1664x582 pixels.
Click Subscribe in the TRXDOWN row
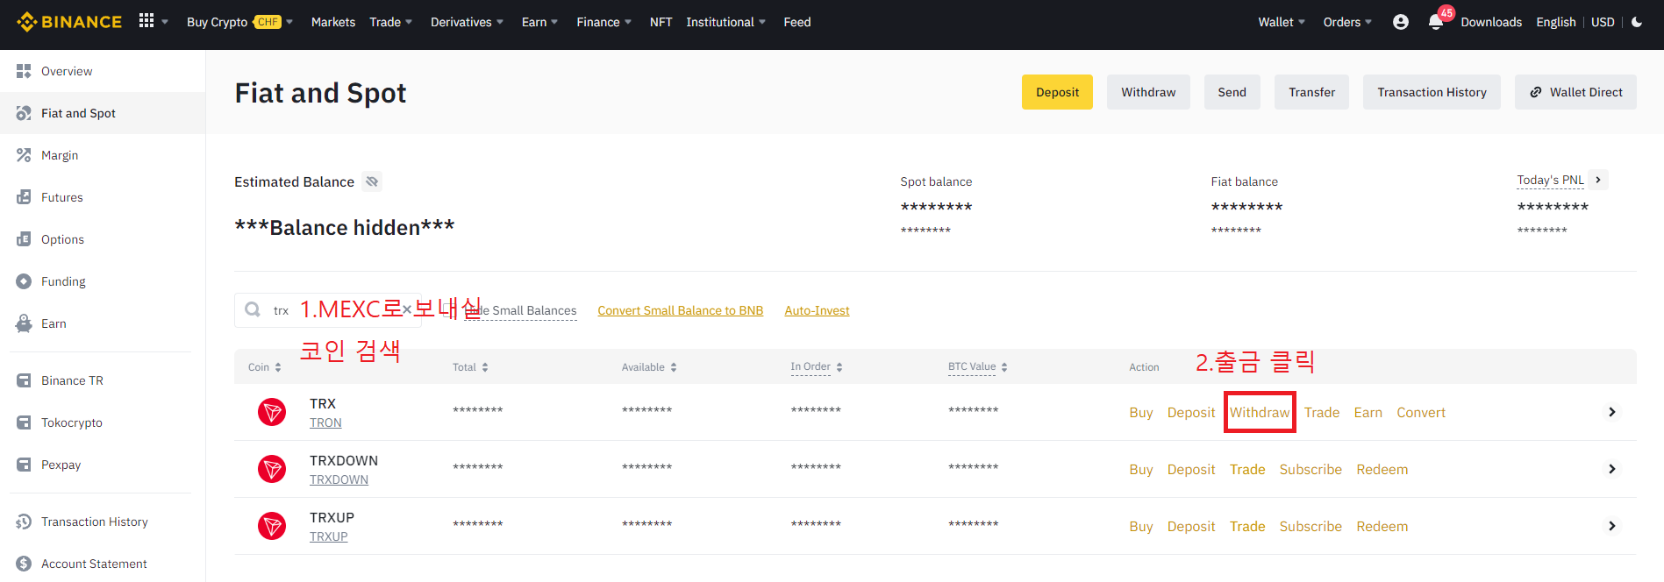click(1310, 469)
